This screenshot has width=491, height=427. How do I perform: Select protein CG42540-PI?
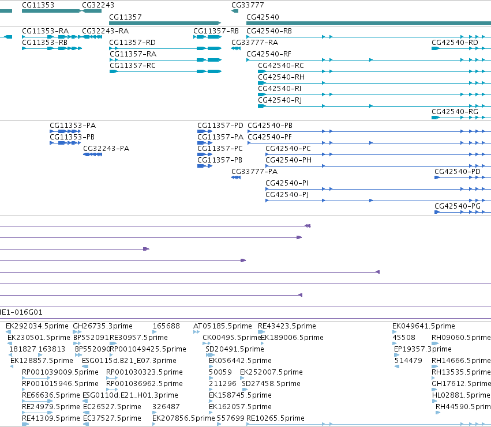[x=287, y=184]
